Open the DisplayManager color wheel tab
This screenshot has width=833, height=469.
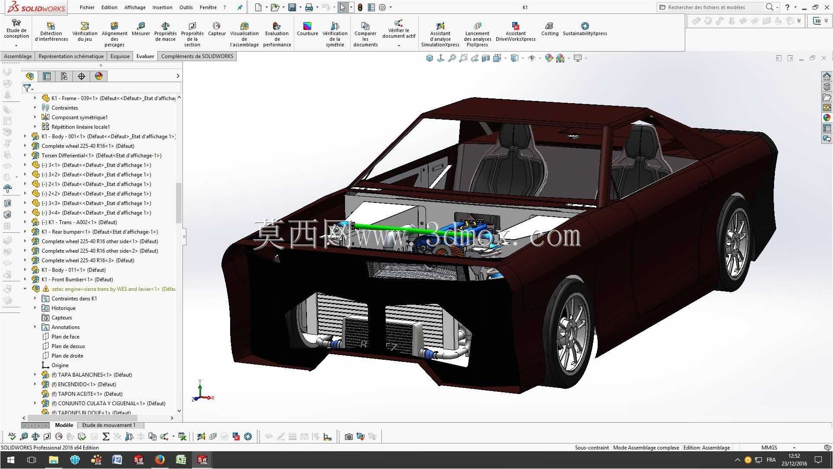tap(99, 76)
